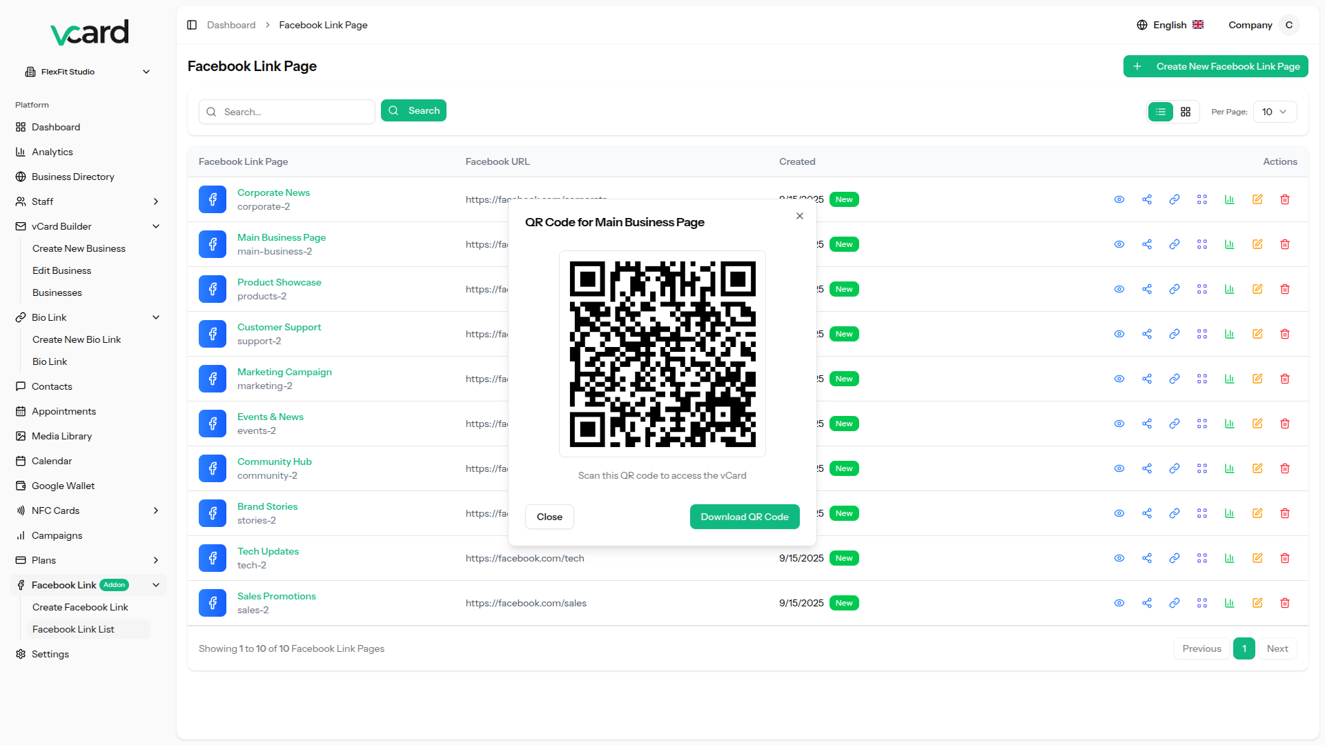The height and width of the screenshot is (745, 1325).
Task: Open Business Directory in sidebar
Action: coord(73,177)
